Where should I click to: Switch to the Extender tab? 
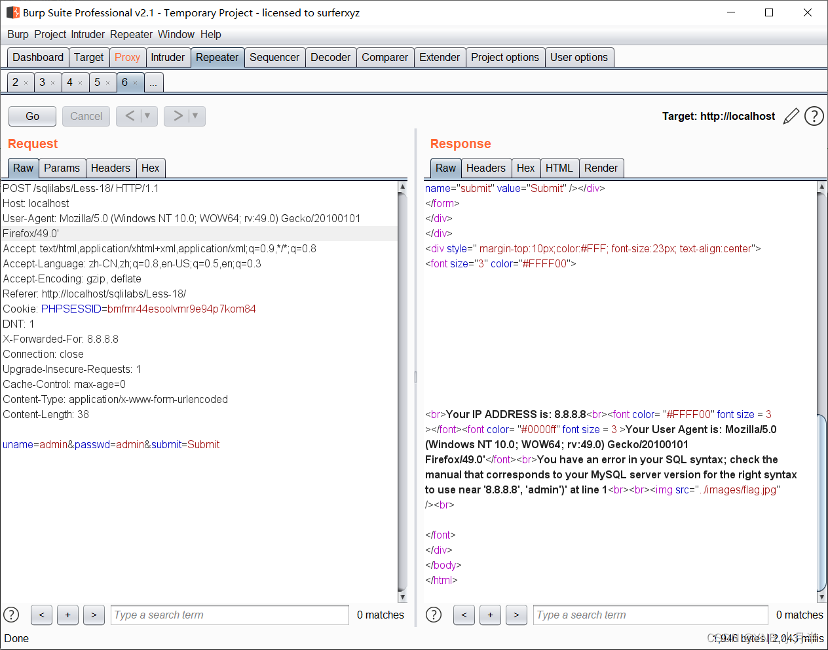(440, 57)
